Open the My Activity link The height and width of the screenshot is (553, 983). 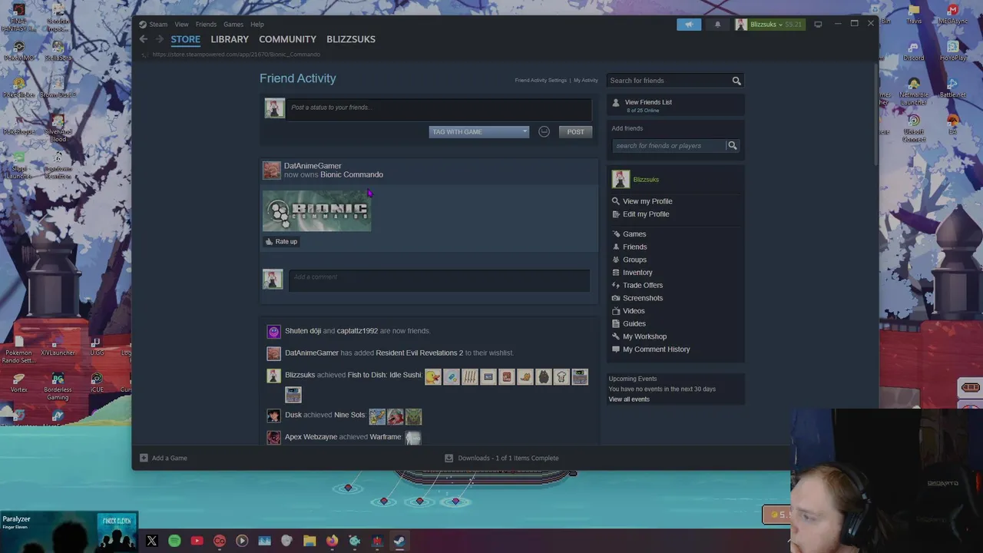click(585, 81)
